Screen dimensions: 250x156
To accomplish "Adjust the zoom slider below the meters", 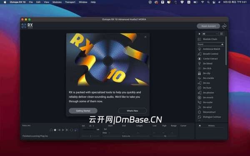I will coord(90,136).
